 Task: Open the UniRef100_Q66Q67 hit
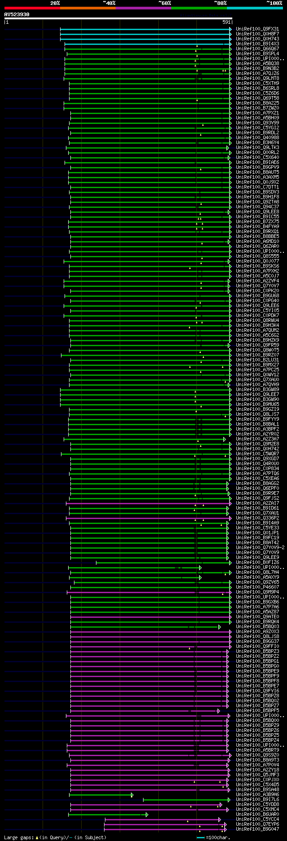pos(257,48)
